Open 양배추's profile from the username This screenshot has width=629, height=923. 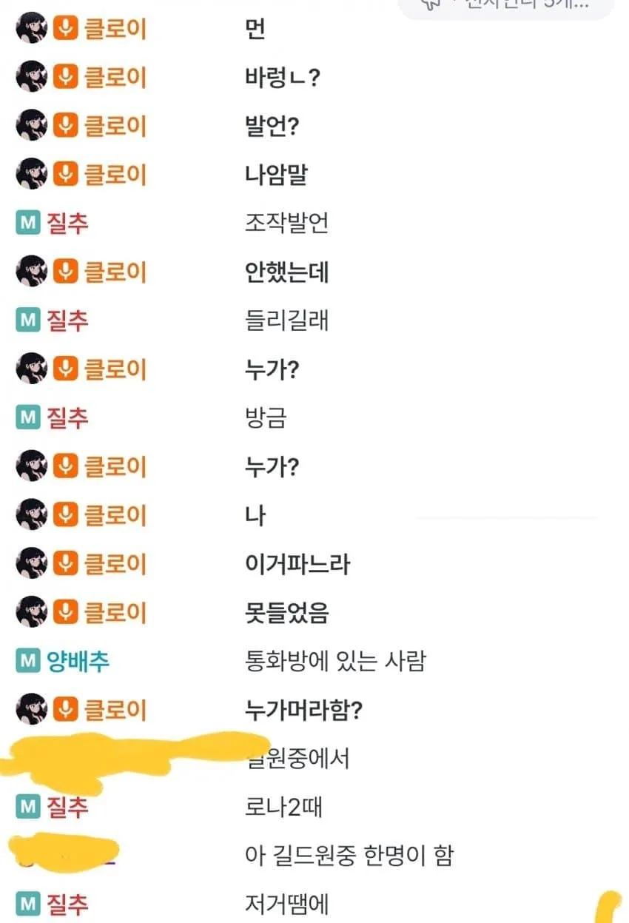(78, 661)
